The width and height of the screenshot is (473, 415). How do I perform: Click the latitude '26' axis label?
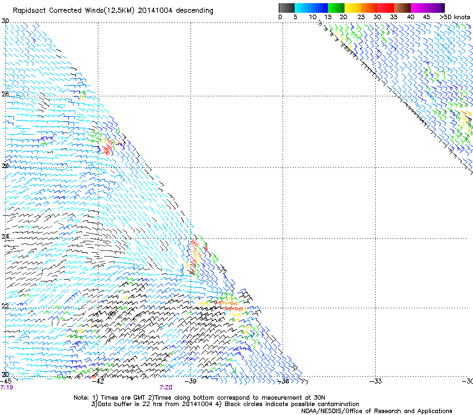pyautogui.click(x=5, y=166)
